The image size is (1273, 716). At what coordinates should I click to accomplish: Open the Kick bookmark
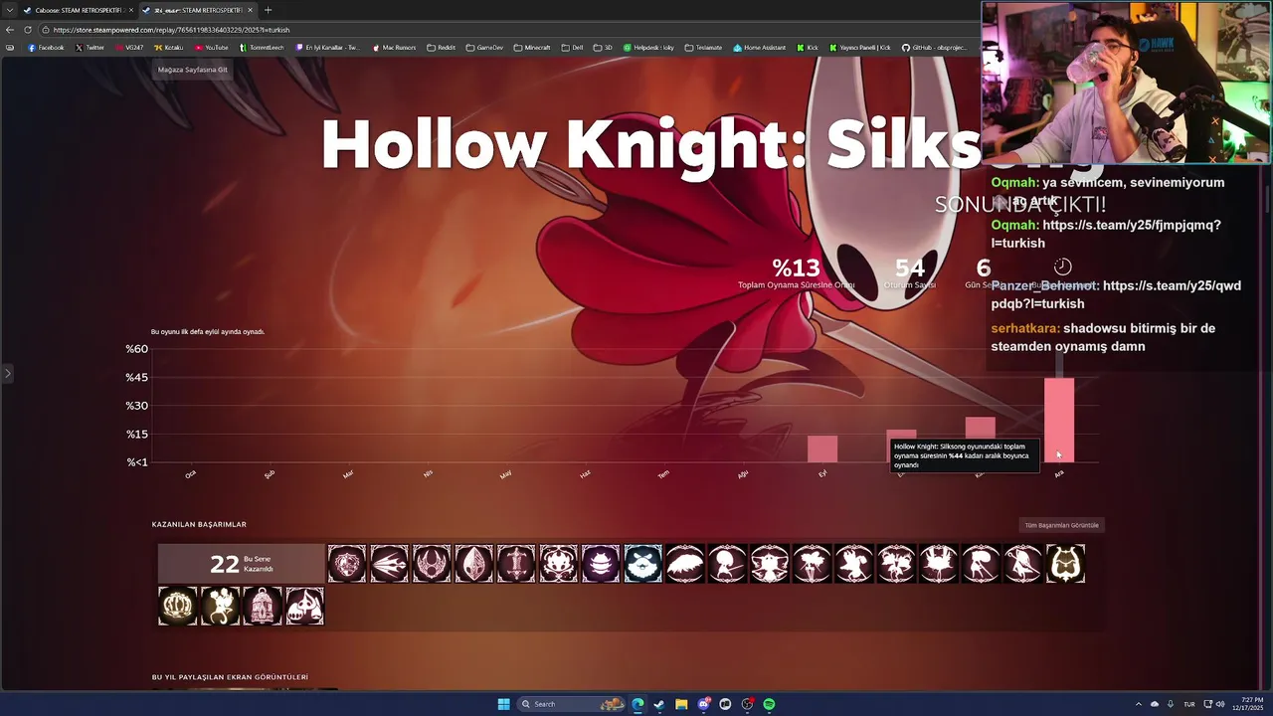point(809,47)
